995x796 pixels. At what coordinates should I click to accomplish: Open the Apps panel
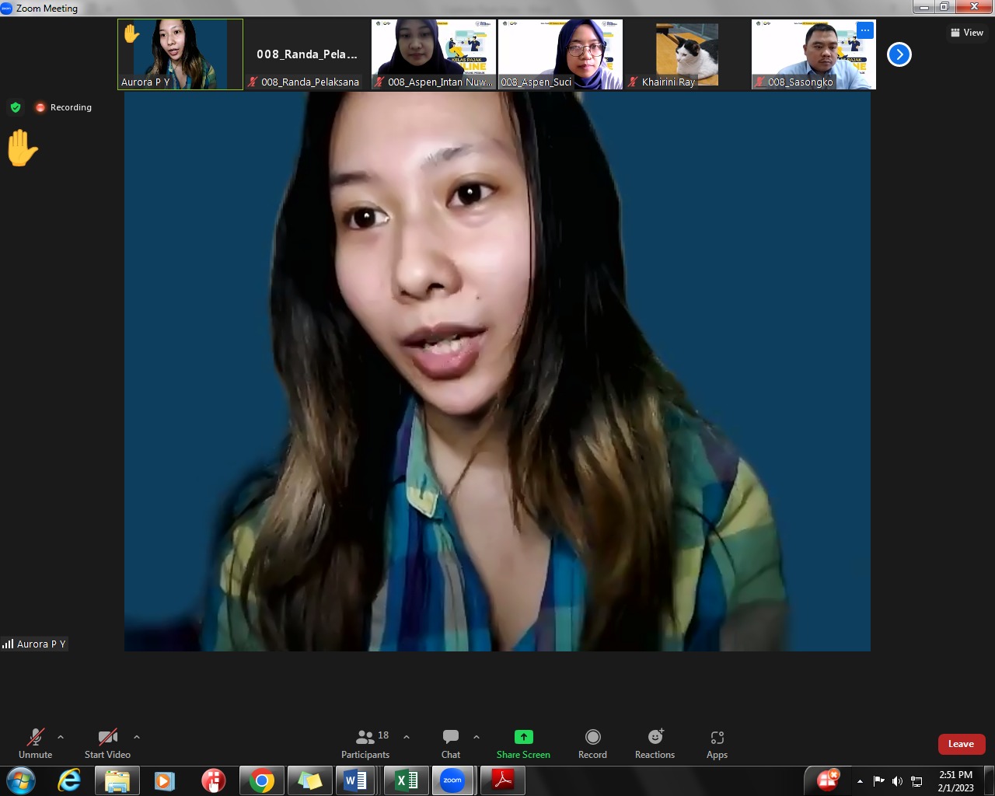click(x=717, y=743)
